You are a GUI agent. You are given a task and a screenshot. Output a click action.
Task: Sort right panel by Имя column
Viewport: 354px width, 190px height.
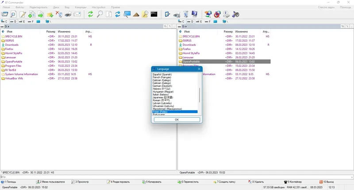coord(187,31)
